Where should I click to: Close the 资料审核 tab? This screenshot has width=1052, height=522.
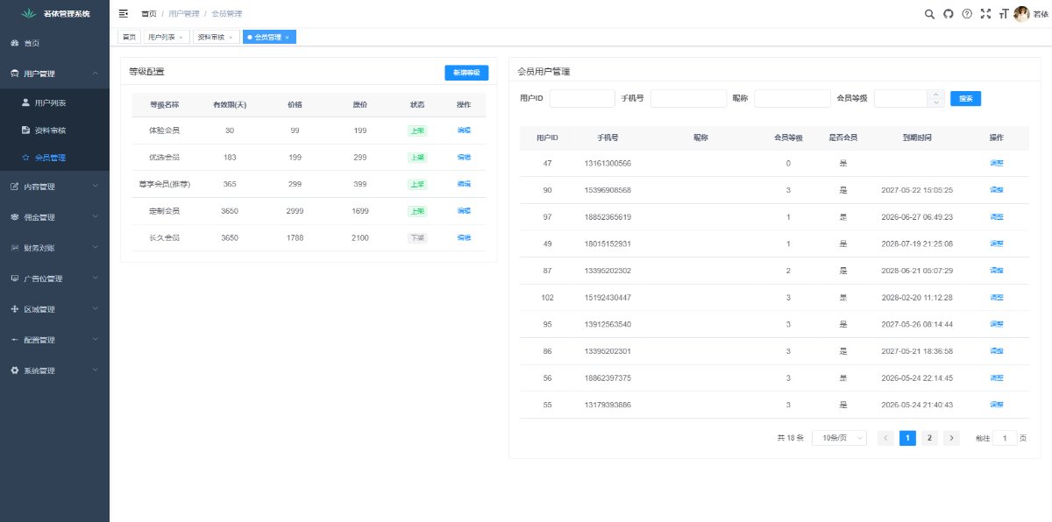231,38
